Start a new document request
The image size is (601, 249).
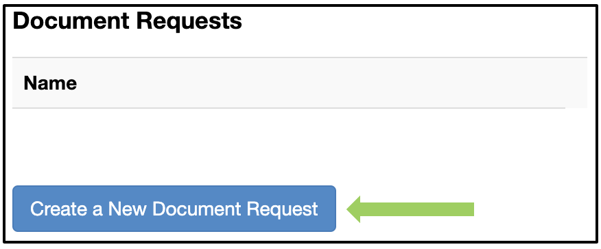click(174, 209)
